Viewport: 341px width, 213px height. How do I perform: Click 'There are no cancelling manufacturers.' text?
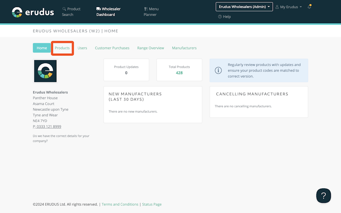243,106
